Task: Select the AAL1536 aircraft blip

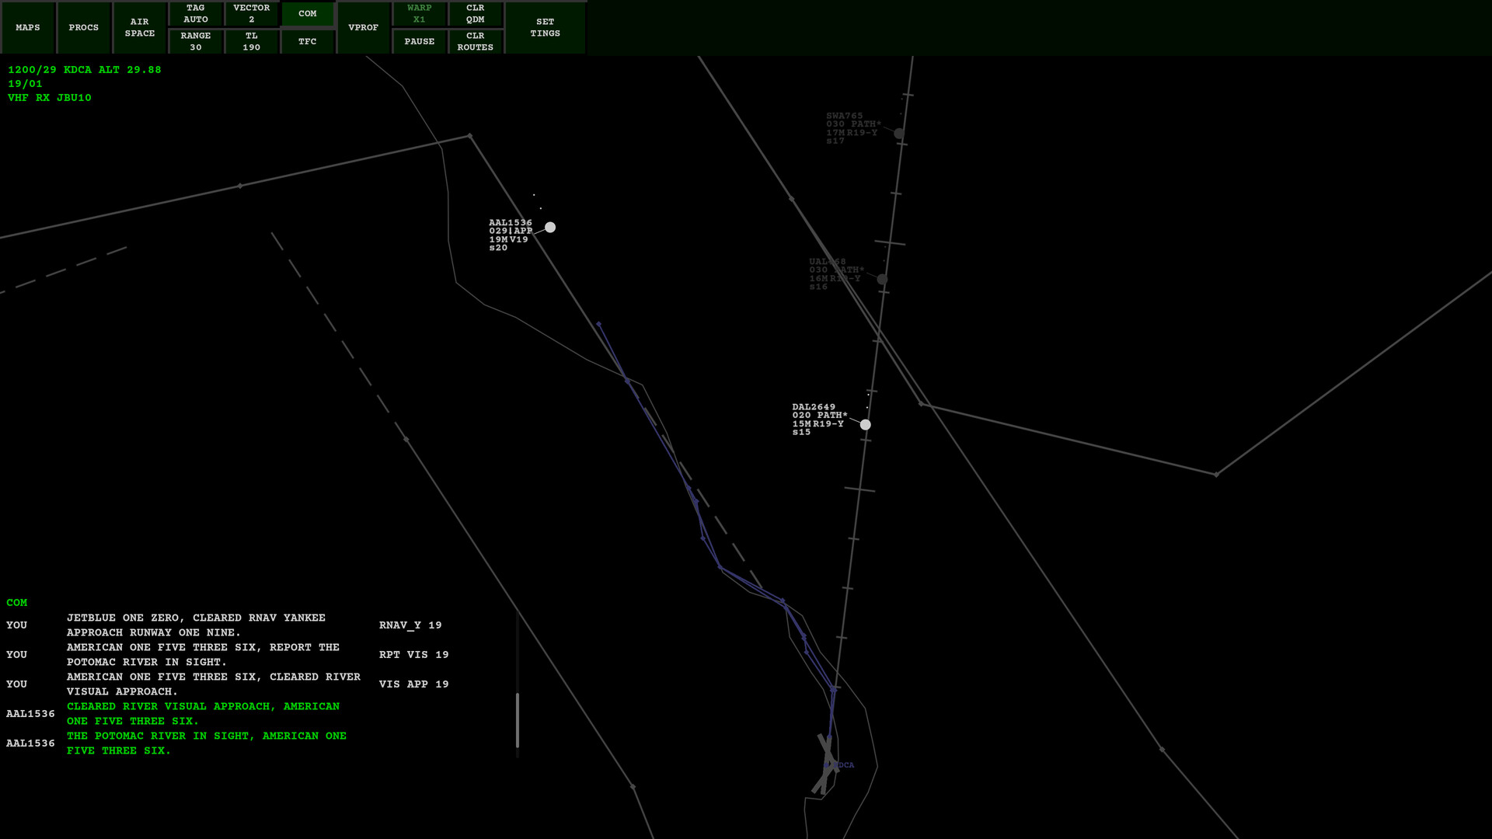Action: [550, 228]
